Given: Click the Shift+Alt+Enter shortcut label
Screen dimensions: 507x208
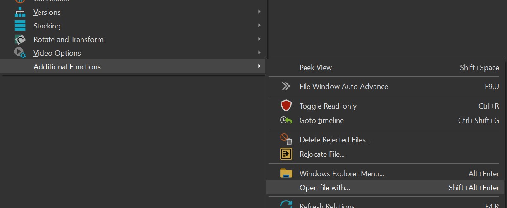Looking at the screenshot, I should click(x=474, y=188).
